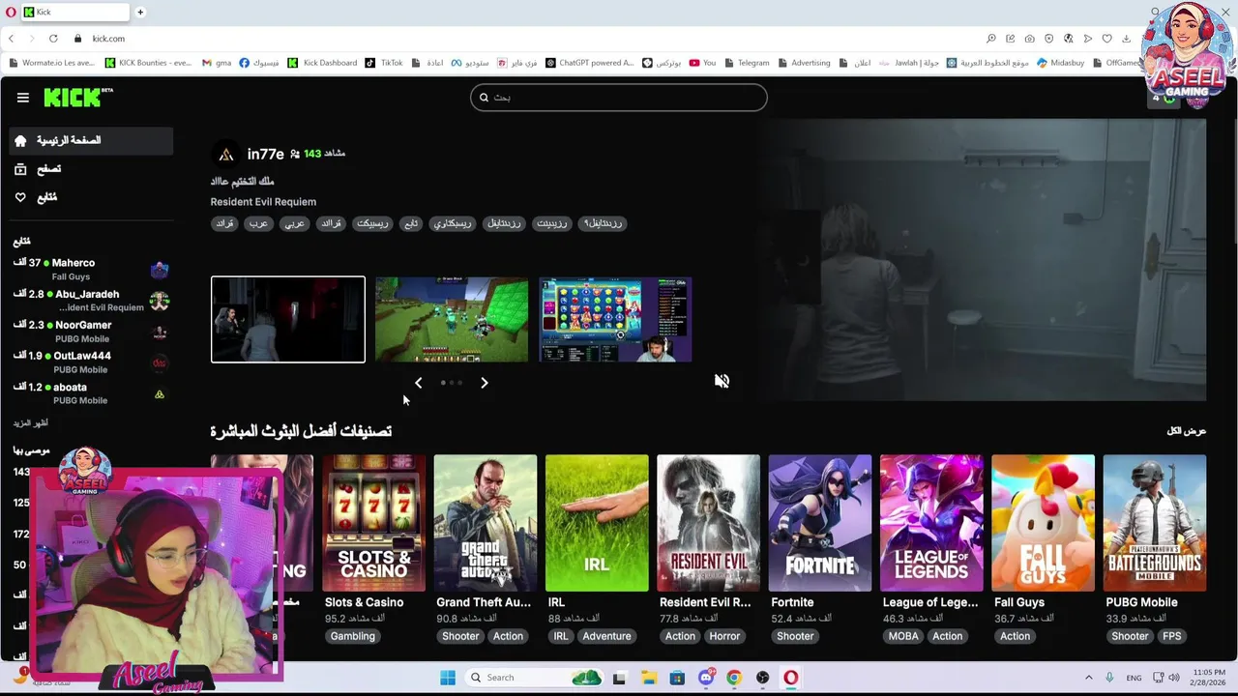The image size is (1238, 696).
Task: Select the featured slots stream thumbnail
Action: 615,320
